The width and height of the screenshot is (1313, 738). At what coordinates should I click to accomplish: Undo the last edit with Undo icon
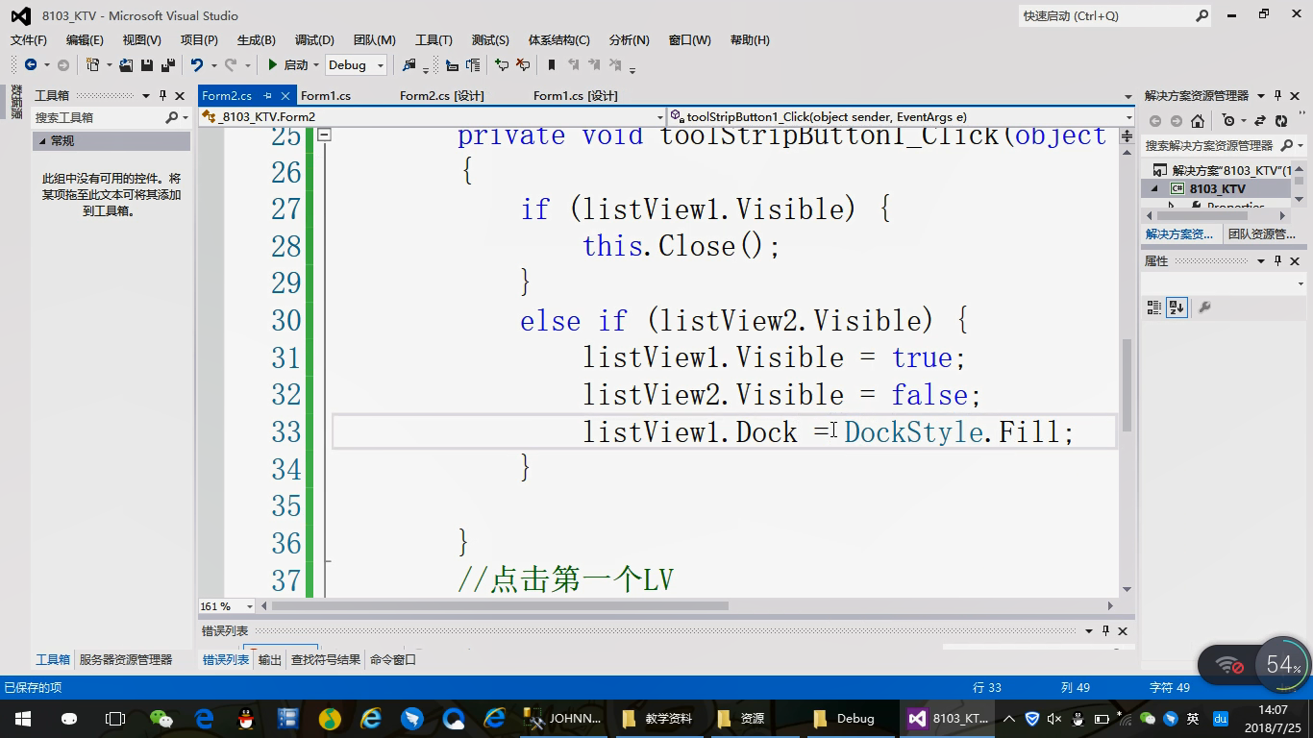pos(196,65)
